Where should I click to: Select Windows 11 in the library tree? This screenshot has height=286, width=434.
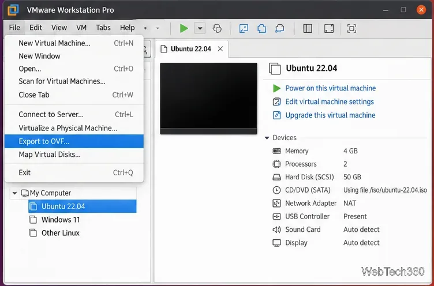click(x=61, y=220)
